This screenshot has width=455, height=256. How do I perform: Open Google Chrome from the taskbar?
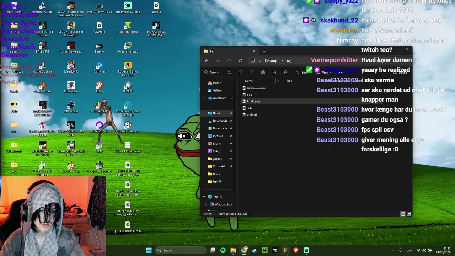[244, 250]
